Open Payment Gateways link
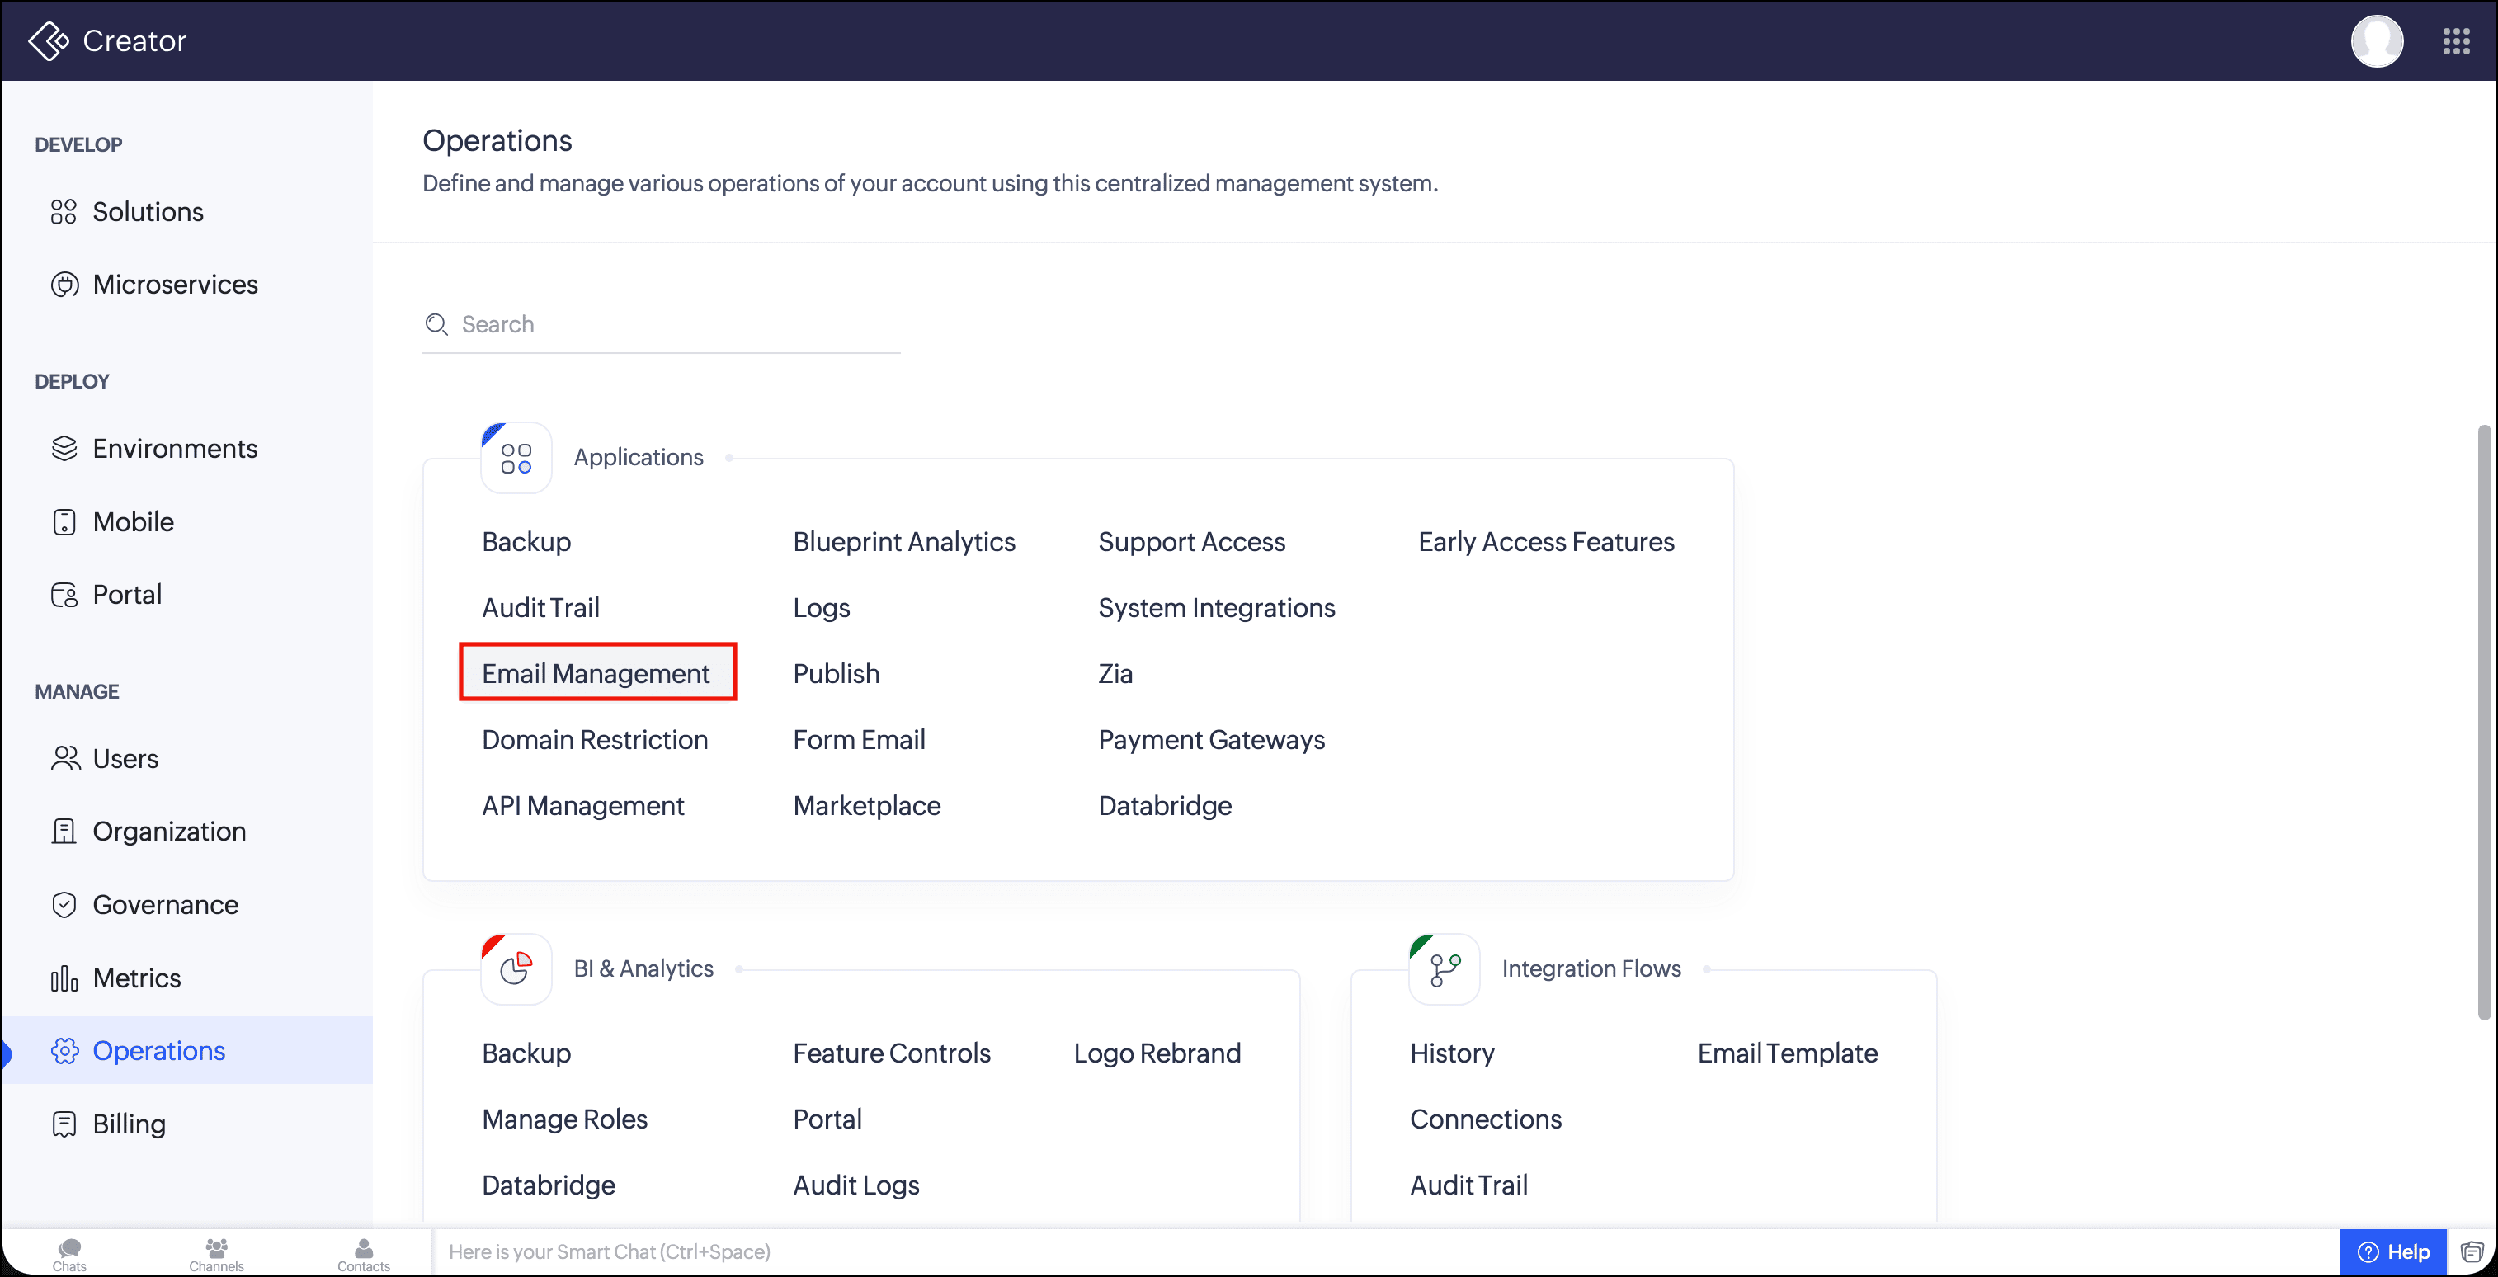 [x=1211, y=740]
